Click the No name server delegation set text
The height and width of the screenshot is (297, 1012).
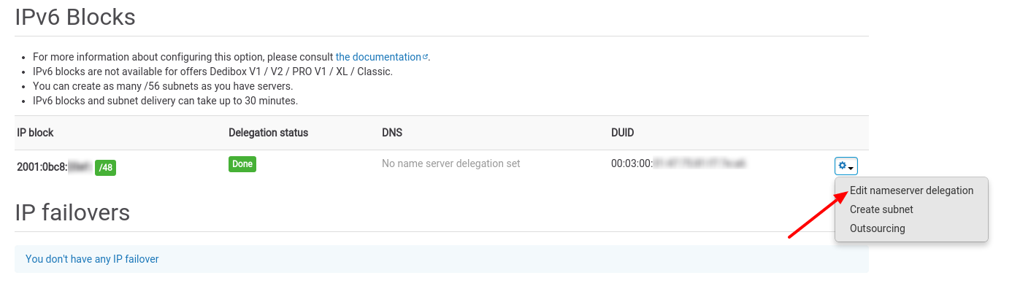coord(451,164)
